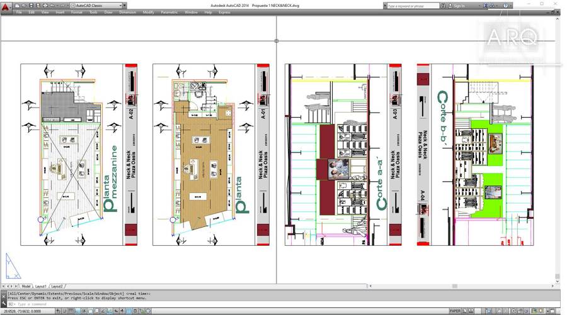The image size is (567, 315).
Task: Toggle Object Snap in the status bar
Action: [90, 311]
